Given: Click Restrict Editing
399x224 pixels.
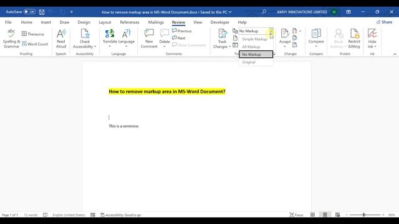Looking at the screenshot, I should [354, 39].
